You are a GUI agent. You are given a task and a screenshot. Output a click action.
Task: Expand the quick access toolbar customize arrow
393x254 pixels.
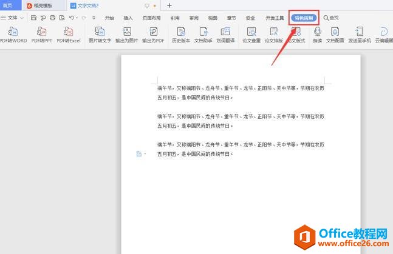pos(95,18)
